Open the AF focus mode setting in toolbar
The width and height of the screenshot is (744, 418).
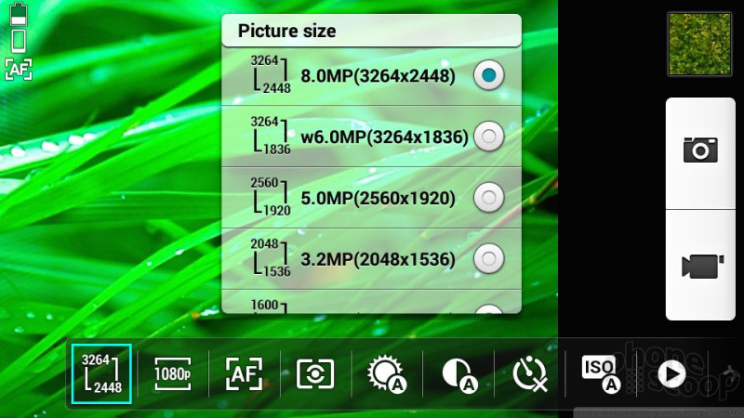pos(244,374)
